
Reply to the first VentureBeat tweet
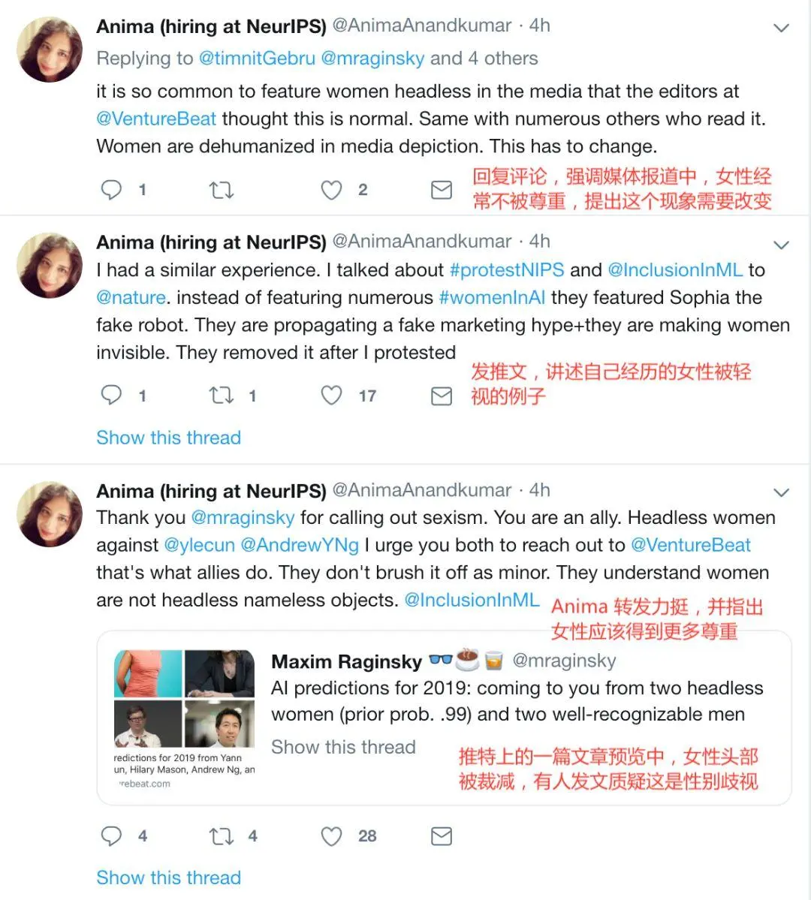click(111, 189)
